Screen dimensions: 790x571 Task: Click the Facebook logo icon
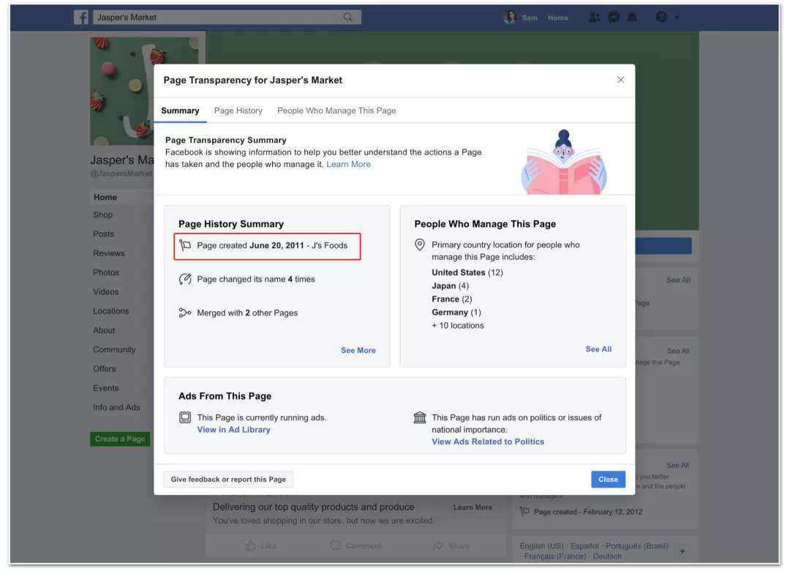(81, 17)
